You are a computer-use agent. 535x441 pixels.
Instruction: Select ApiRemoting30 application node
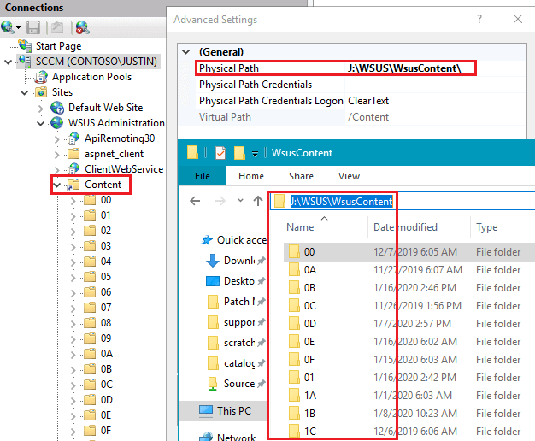click(x=120, y=138)
